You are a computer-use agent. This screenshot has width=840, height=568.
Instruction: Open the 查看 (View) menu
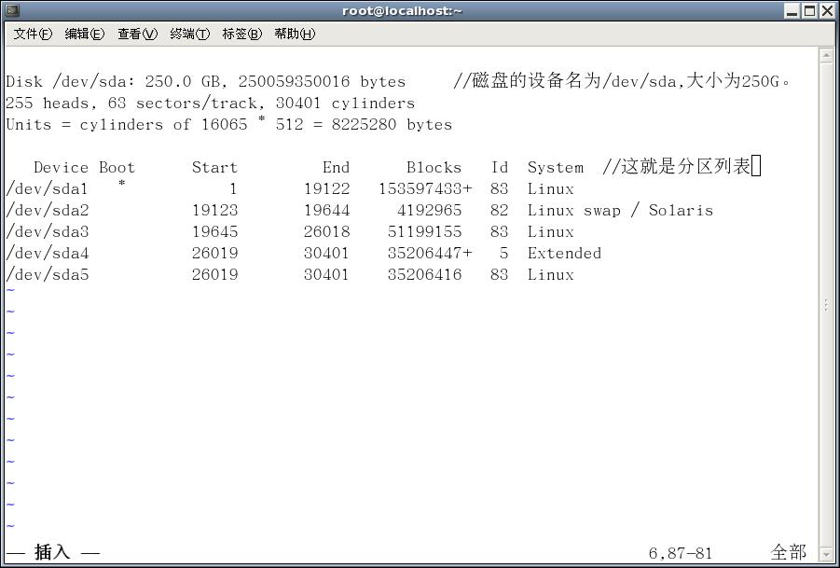pos(136,33)
